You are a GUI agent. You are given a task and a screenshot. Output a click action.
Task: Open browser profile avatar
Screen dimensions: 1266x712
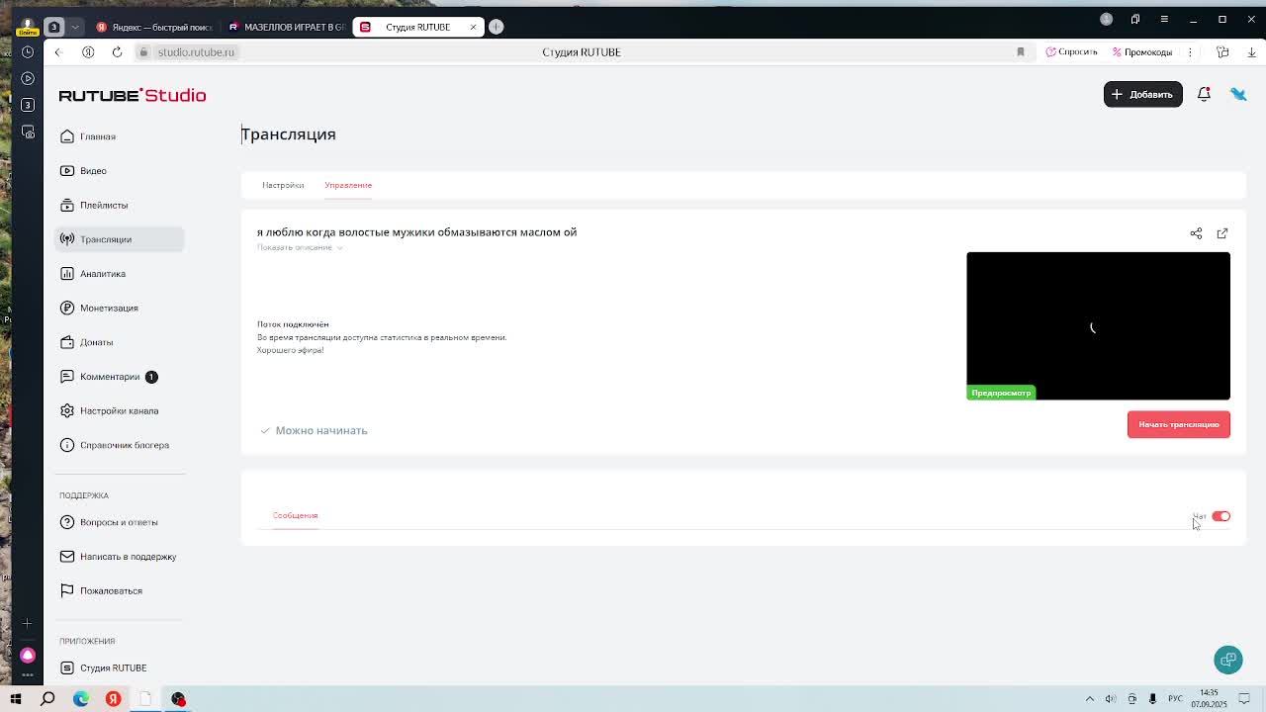[x=1107, y=19]
